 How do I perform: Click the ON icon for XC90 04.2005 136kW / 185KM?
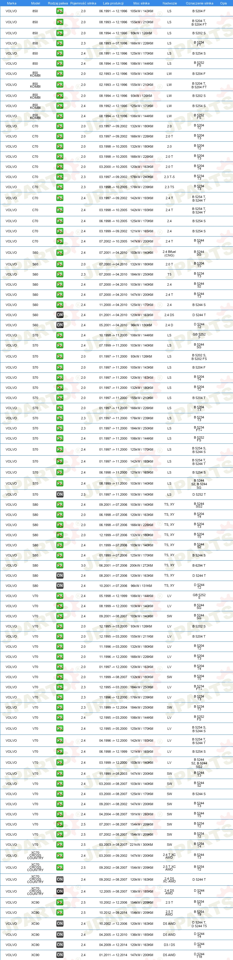(x=60, y=935)
